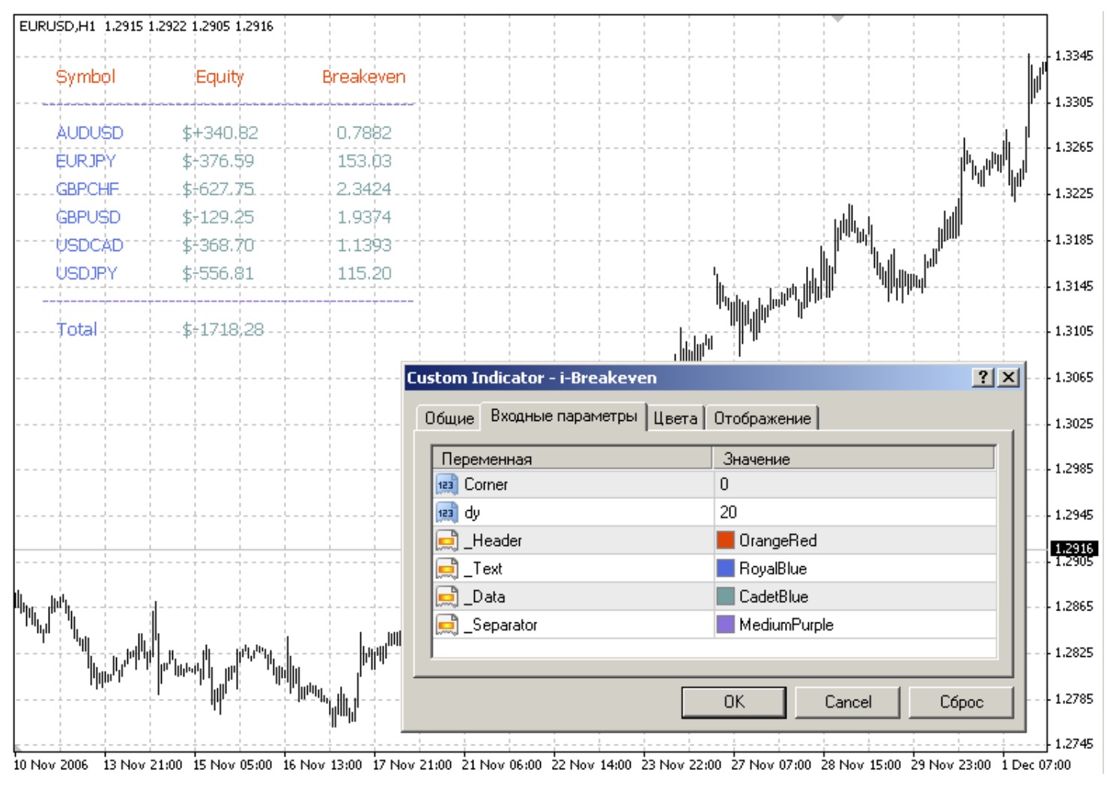Click the CadetBlue color swatch
The width and height of the screenshot is (1113, 785).
pyautogui.click(x=725, y=596)
